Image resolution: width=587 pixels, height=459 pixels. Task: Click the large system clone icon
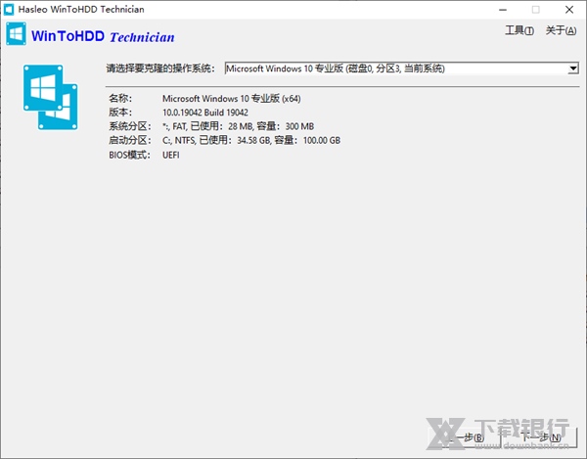[x=51, y=97]
